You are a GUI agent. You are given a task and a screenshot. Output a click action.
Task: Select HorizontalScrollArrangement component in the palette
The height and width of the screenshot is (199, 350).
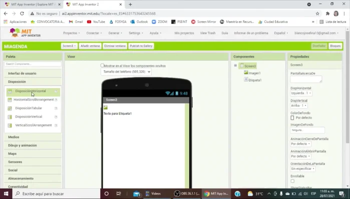click(34, 100)
